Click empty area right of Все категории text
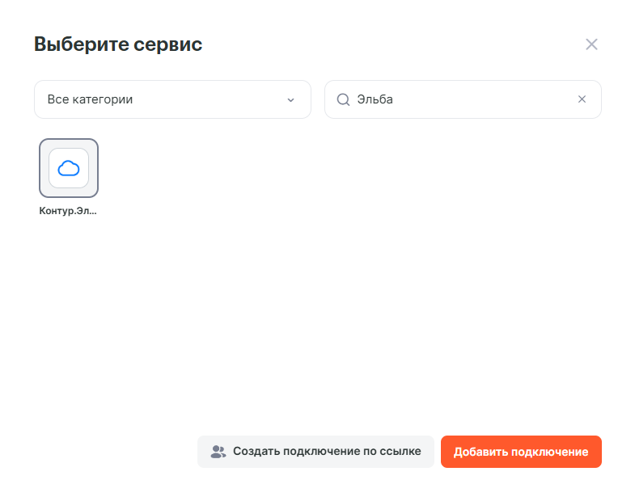 pos(210,99)
